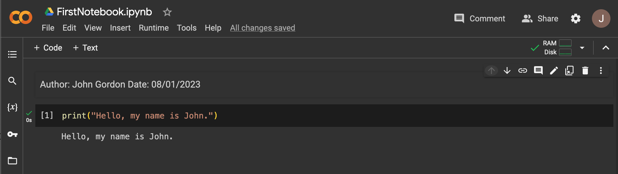Open the secrets key panel
This screenshot has width=618, height=174.
(x=12, y=134)
